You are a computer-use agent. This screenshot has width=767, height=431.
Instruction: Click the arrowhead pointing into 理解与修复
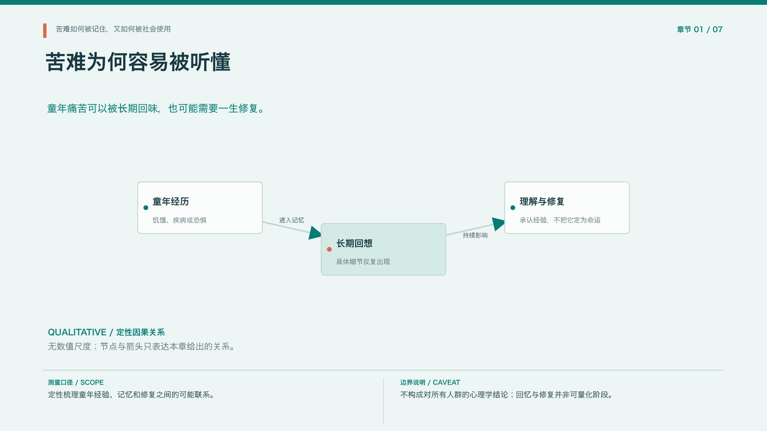pos(499,224)
